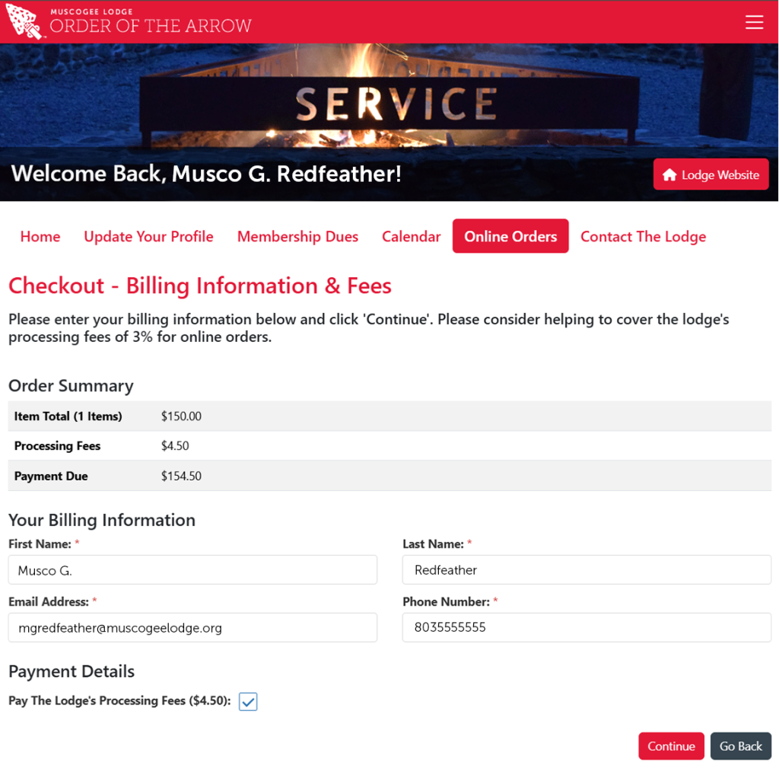
Task: Uncheck the pay processing fees checkbox
Action: point(248,701)
